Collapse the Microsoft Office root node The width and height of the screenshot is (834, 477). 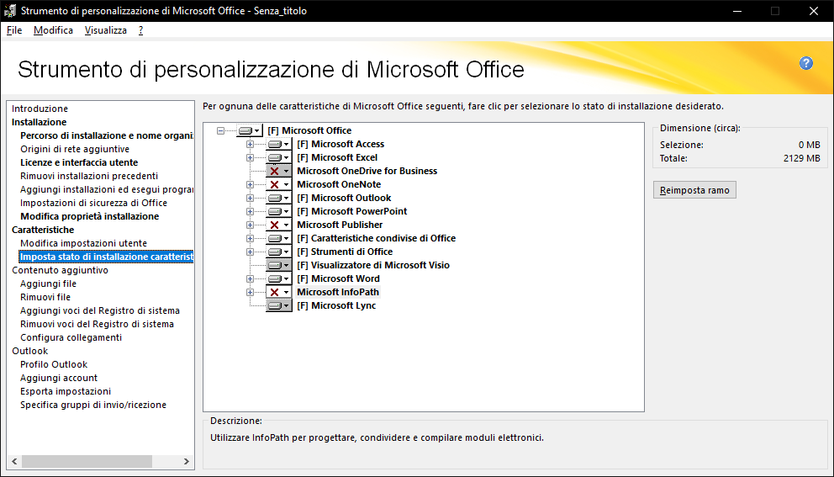(220, 130)
